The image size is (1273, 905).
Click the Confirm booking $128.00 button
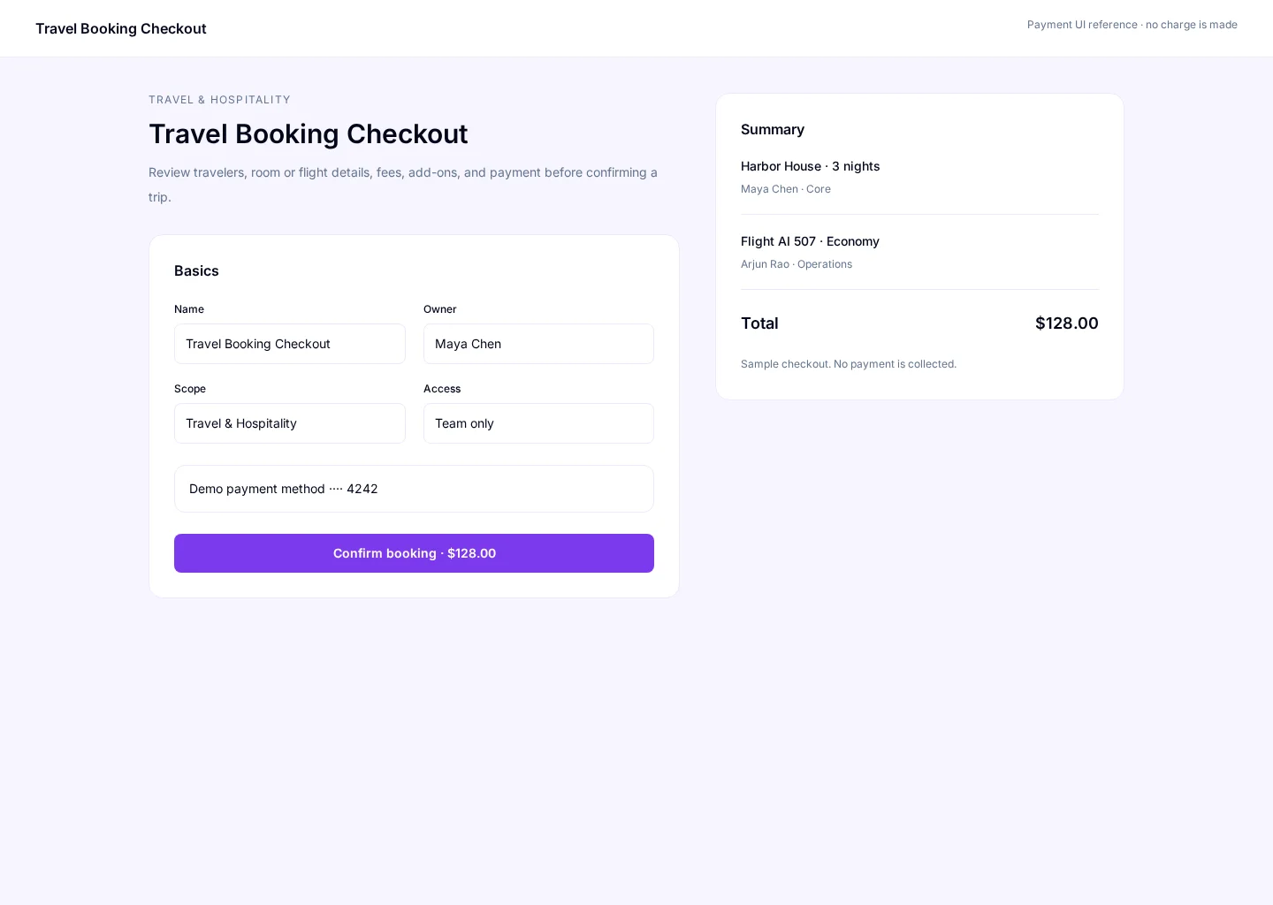click(x=414, y=553)
